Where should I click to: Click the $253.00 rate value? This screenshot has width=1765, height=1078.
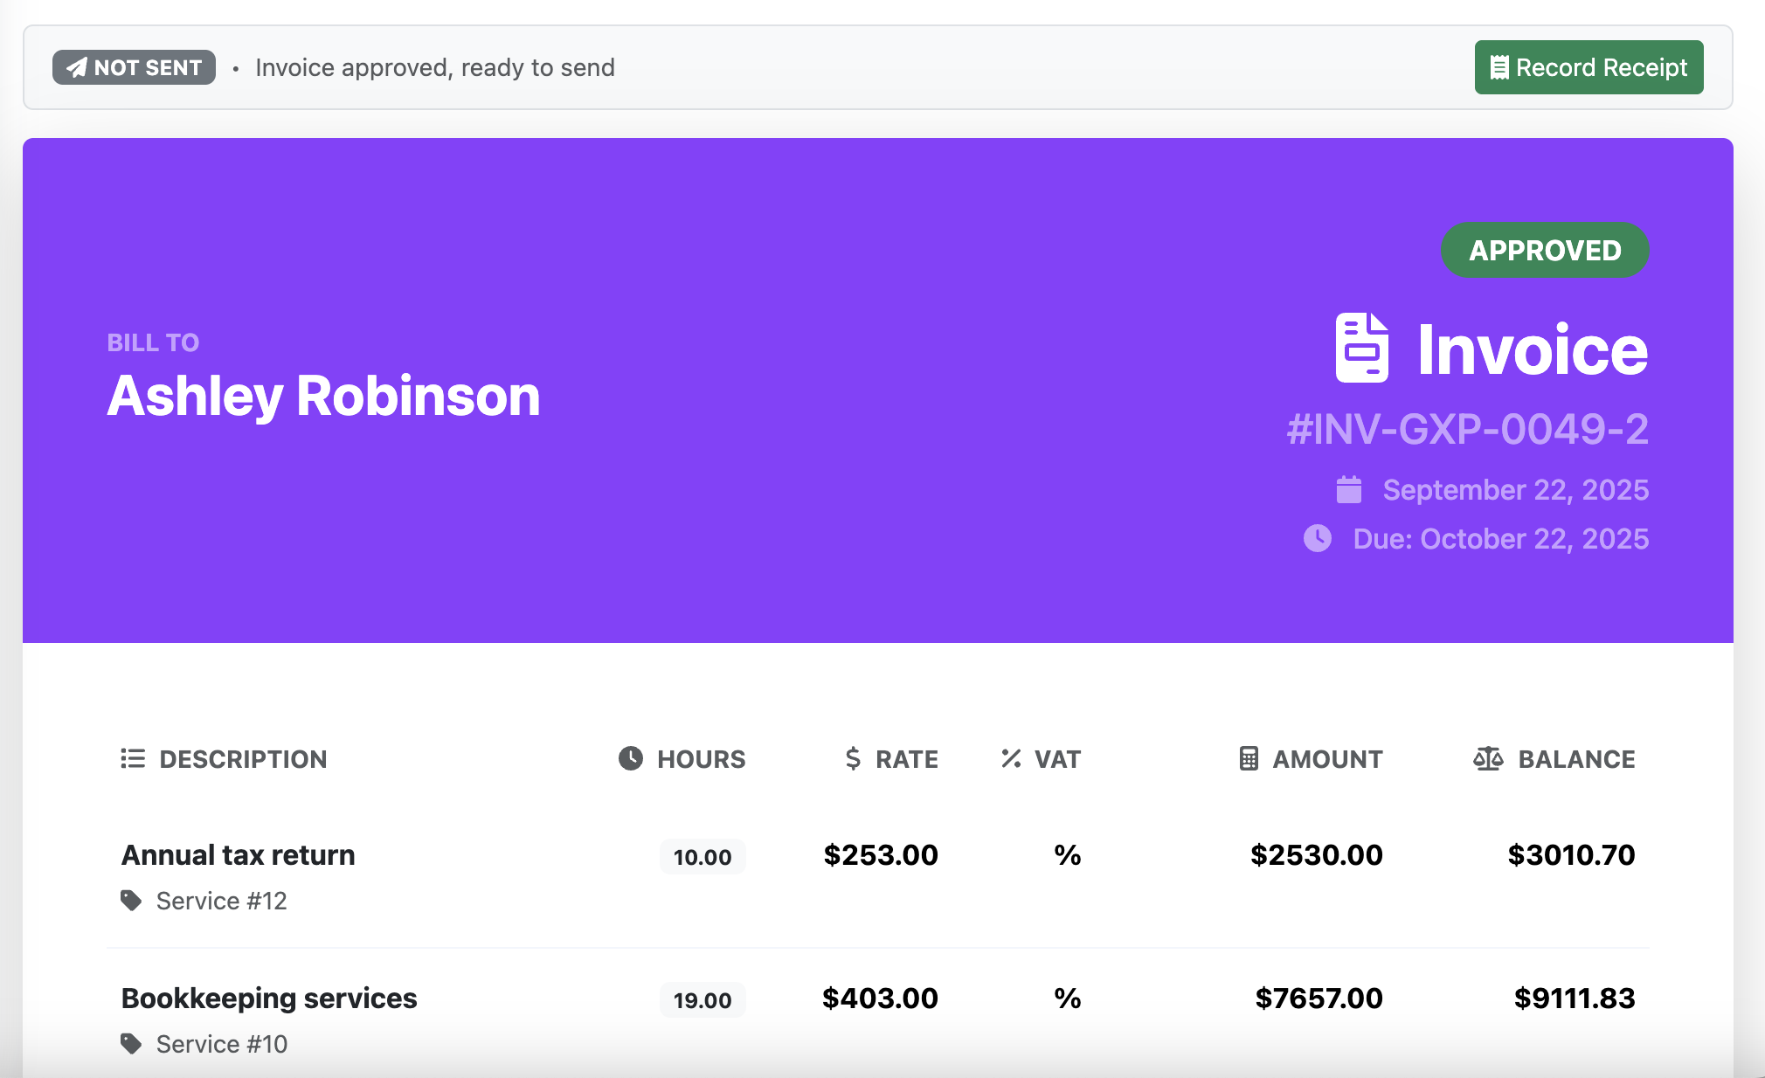click(881, 854)
